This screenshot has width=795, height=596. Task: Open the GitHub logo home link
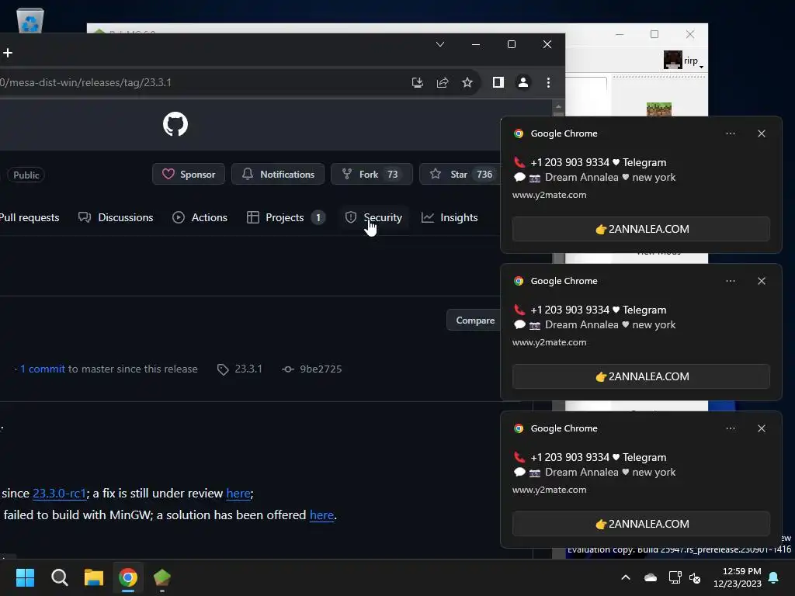click(175, 124)
